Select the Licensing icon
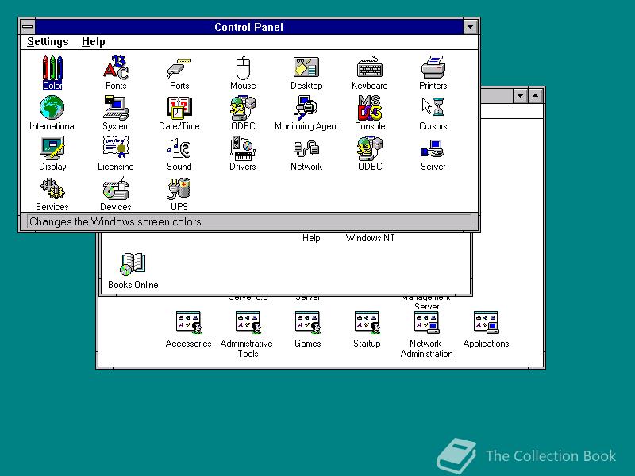This screenshot has height=476, width=635. coord(116,153)
